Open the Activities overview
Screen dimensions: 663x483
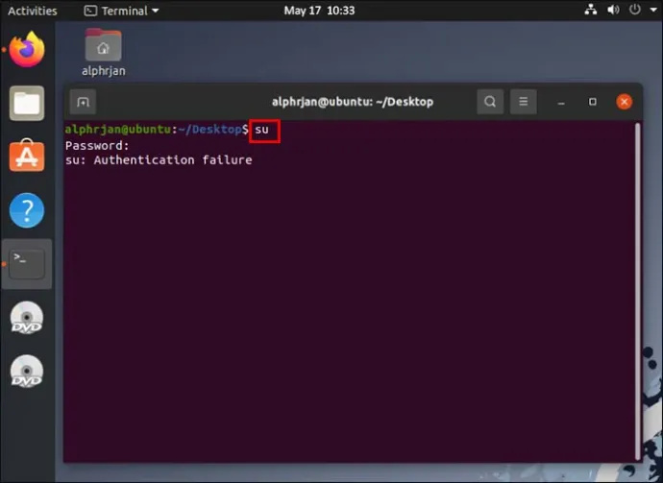33,11
